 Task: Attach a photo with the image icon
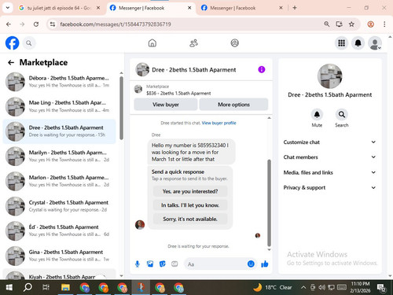tap(150, 264)
